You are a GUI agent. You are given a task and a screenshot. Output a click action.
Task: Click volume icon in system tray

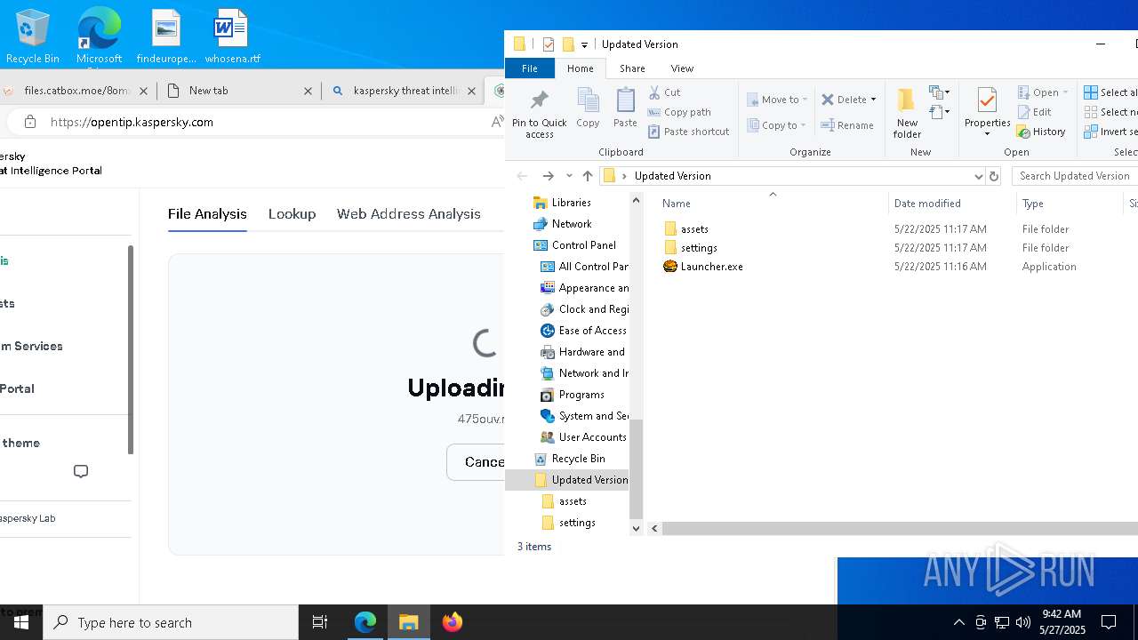pyautogui.click(x=1022, y=622)
